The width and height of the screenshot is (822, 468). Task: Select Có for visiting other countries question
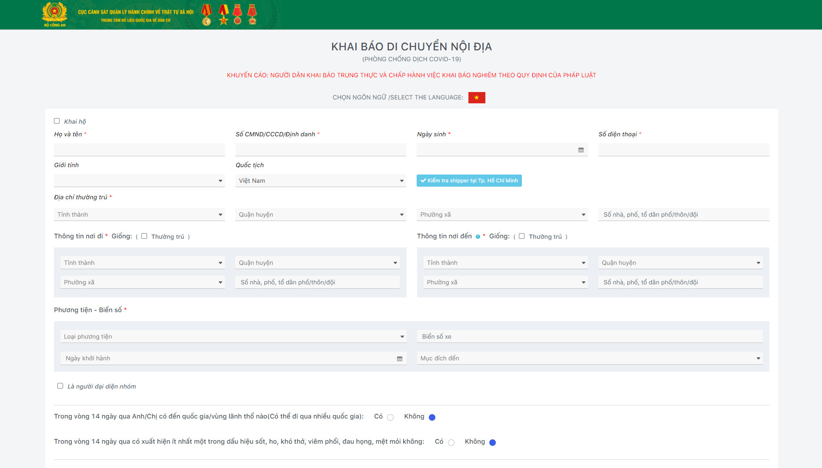point(390,417)
